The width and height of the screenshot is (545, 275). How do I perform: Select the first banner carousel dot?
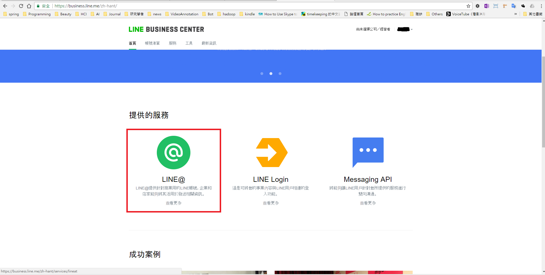pyautogui.click(x=262, y=74)
